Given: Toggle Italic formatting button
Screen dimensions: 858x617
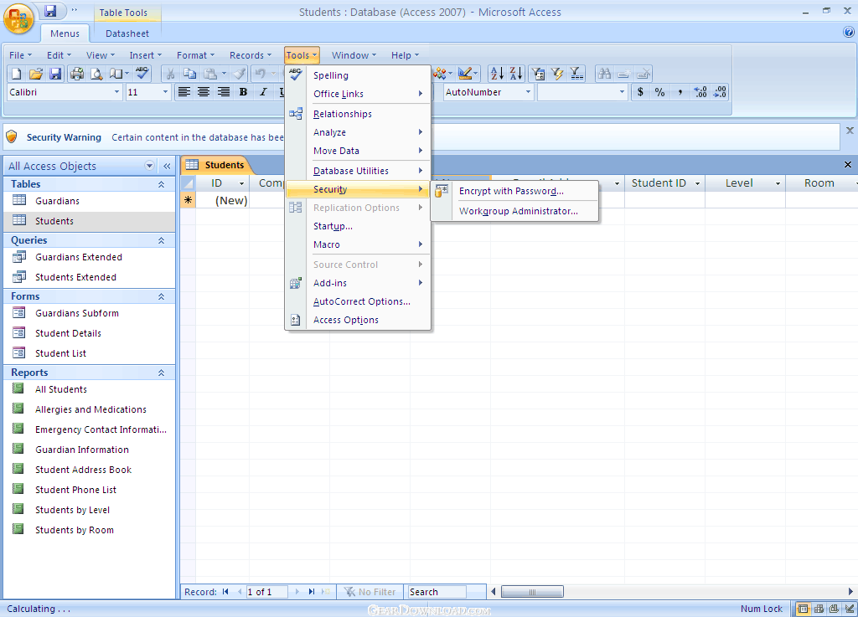Looking at the screenshot, I should pos(263,92).
